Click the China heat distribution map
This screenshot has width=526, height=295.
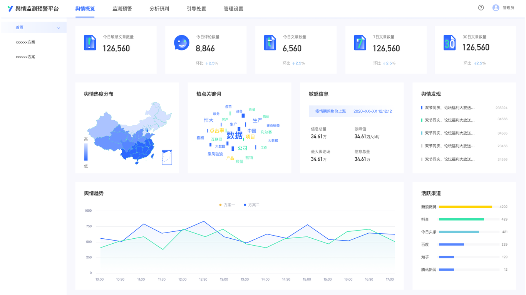pos(129,133)
